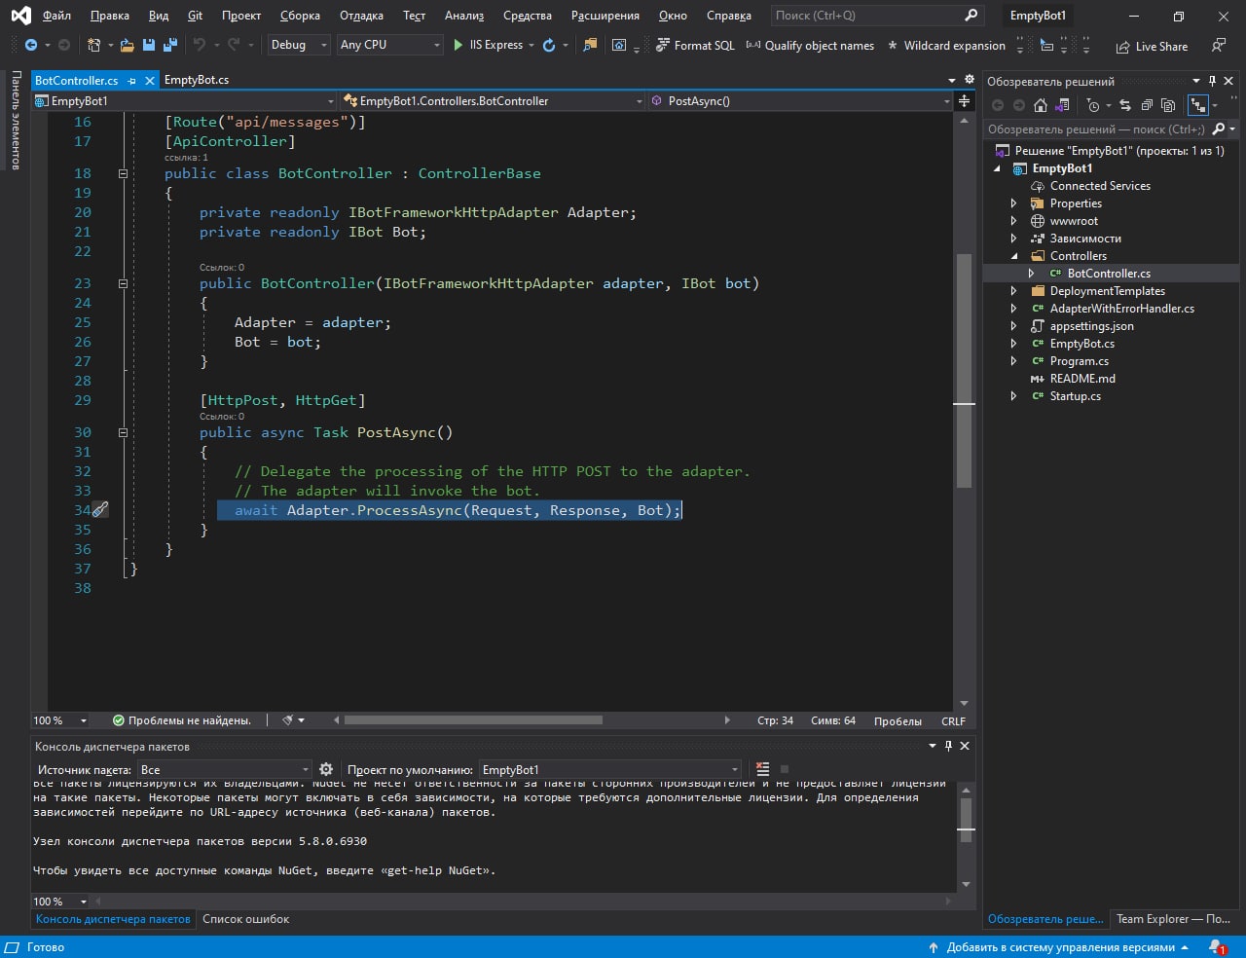Open the Git menu

pyautogui.click(x=195, y=16)
